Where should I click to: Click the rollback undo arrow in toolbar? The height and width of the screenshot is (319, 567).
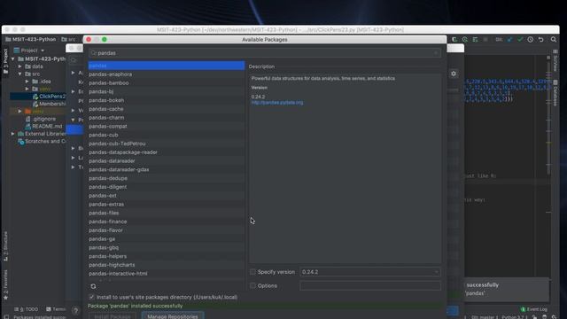541,39
